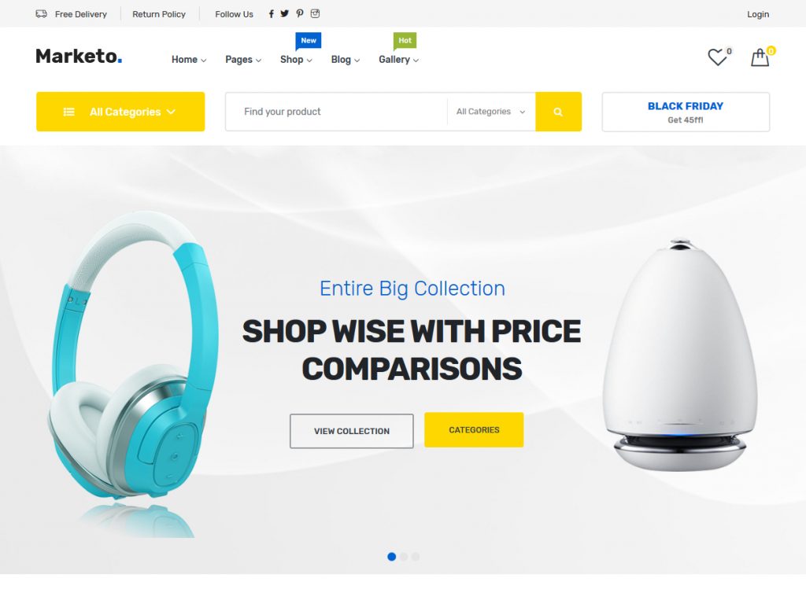Focus the Find your product field
806x600 pixels.
(337, 112)
